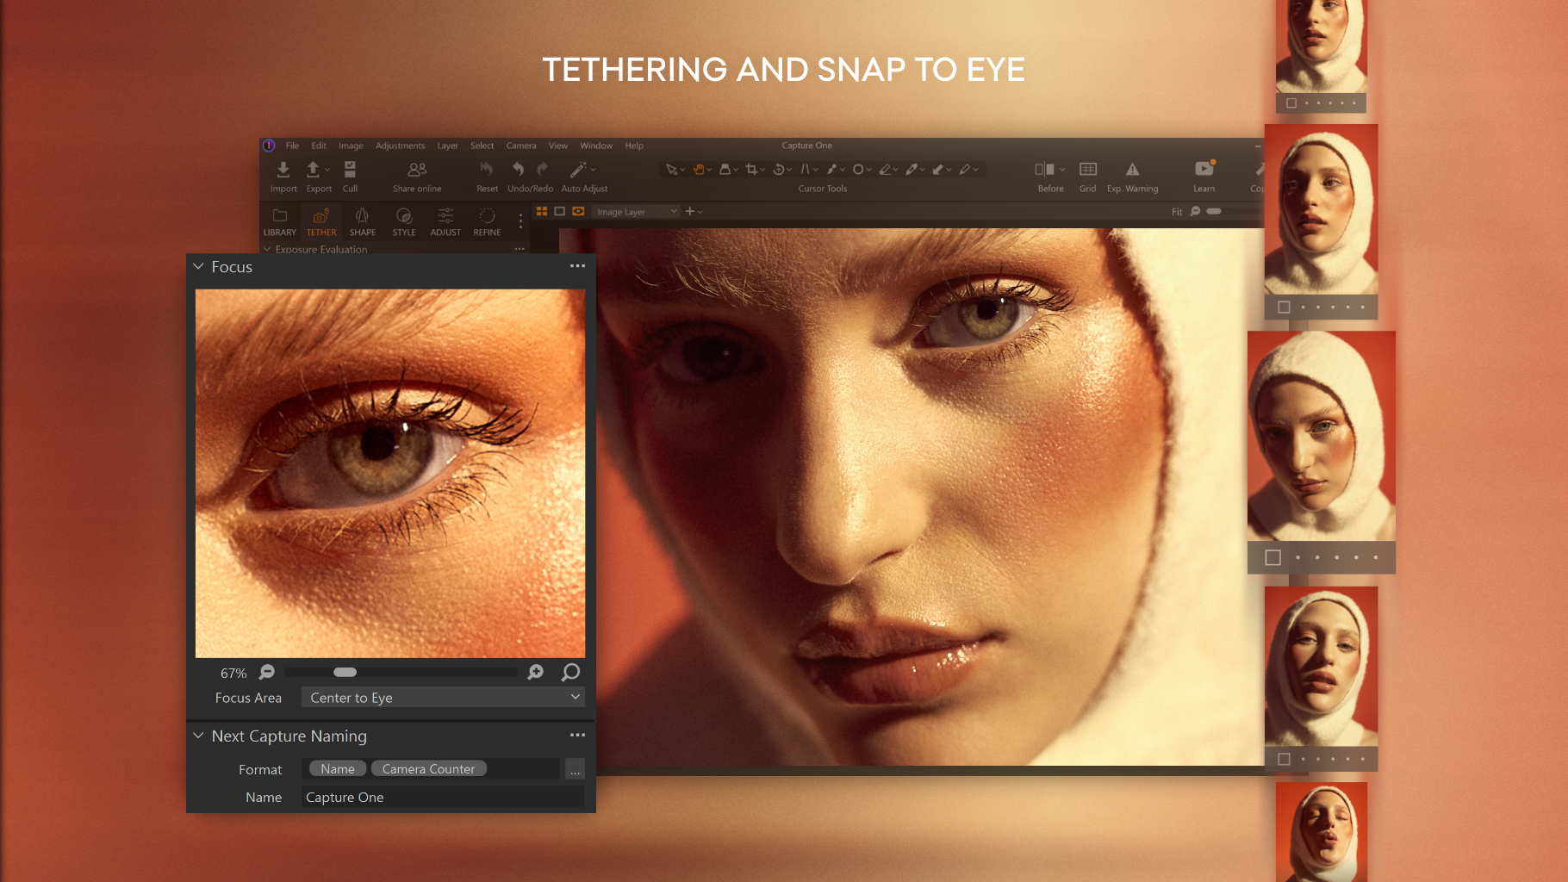Open the Focus Area dropdown showing Center to Eye

[442, 698]
